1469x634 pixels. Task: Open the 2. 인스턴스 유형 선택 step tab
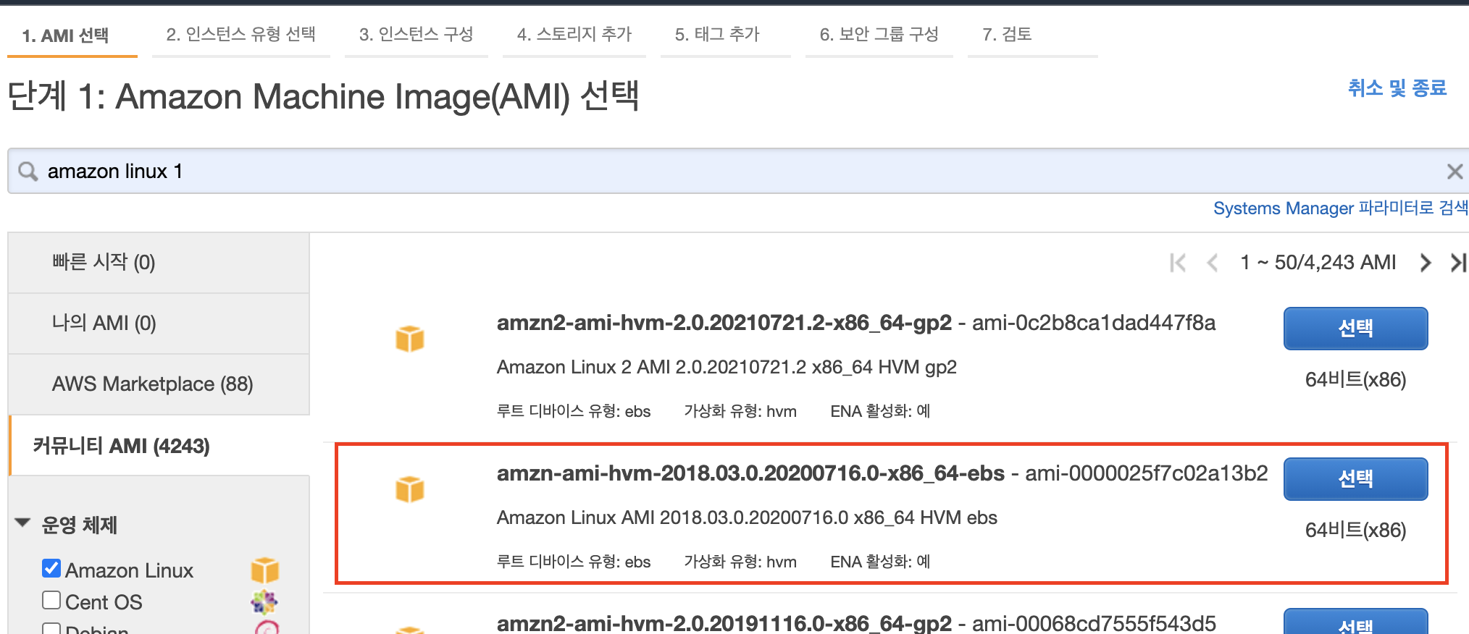coord(241,34)
